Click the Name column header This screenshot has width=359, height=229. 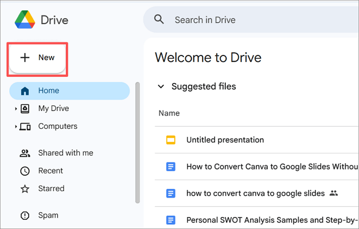(x=169, y=113)
